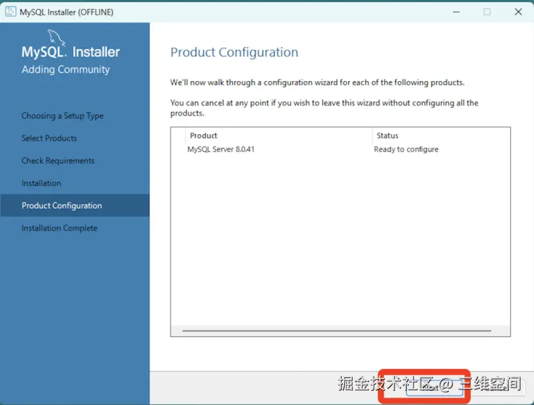Click the Product Configuration page heading
Viewport: 534px width, 405px height.
234,53
